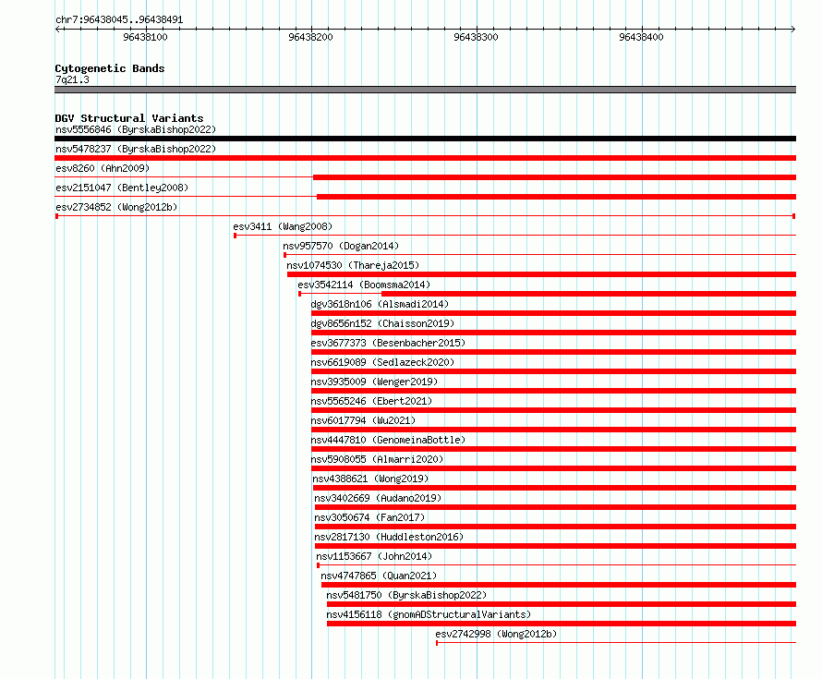
Task: Open variant nsv957570 (Dogan2014)
Action: [341, 246]
